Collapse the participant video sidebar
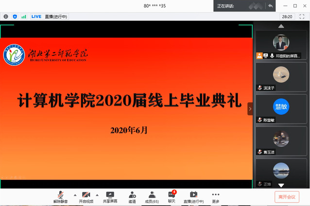Image resolution: width=310 pixels, height=206 pixels. (x=250, y=109)
